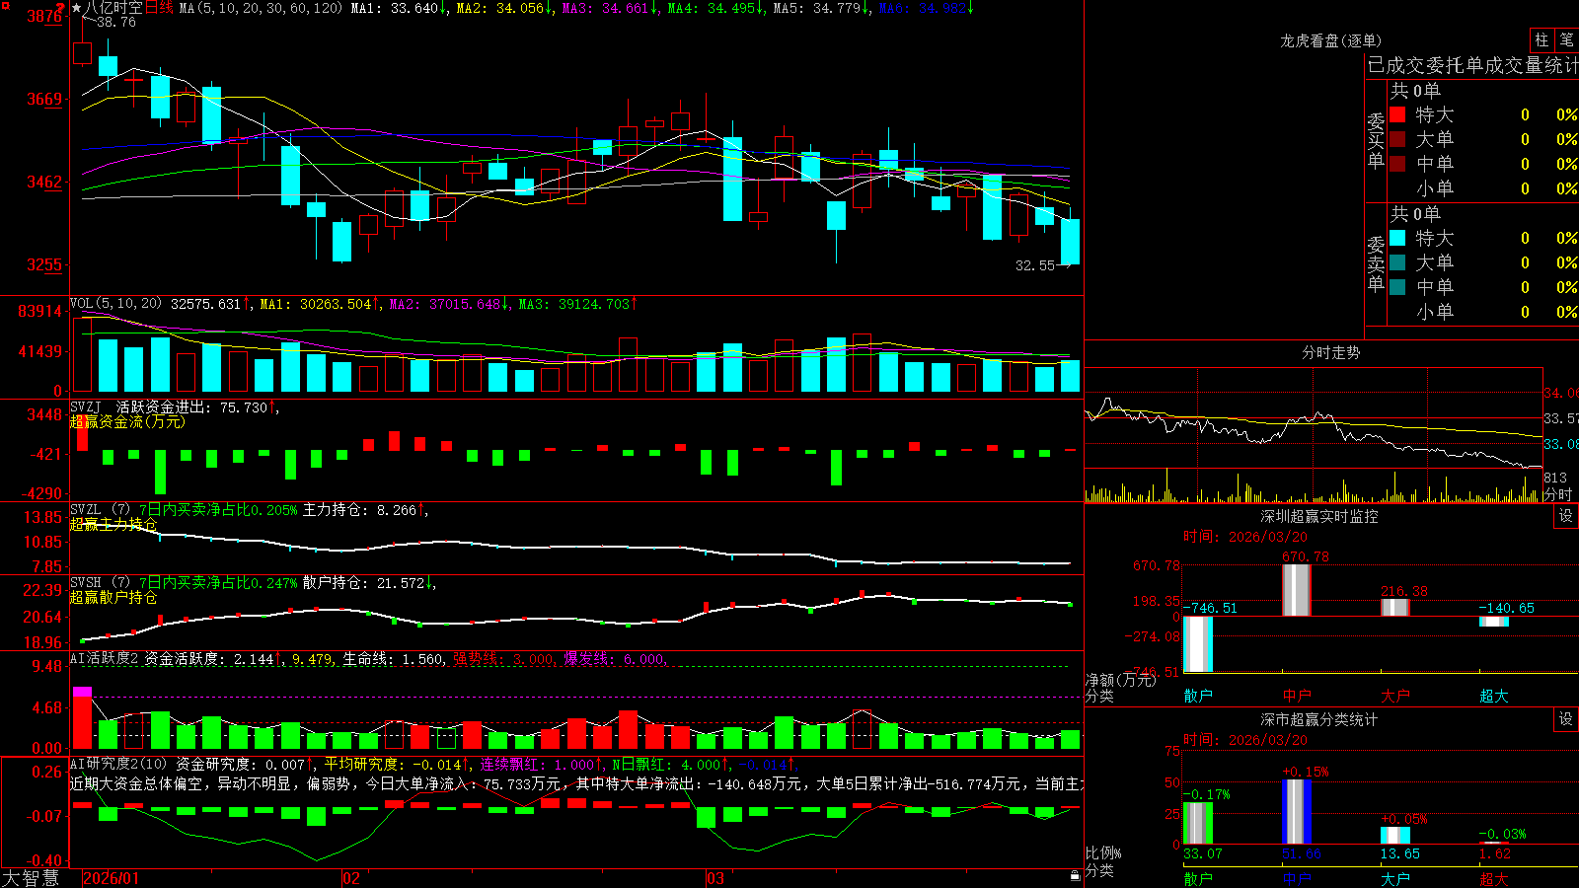Click the 日线 period label

click(160, 8)
